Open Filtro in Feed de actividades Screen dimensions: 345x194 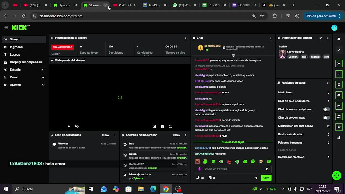click(105, 135)
